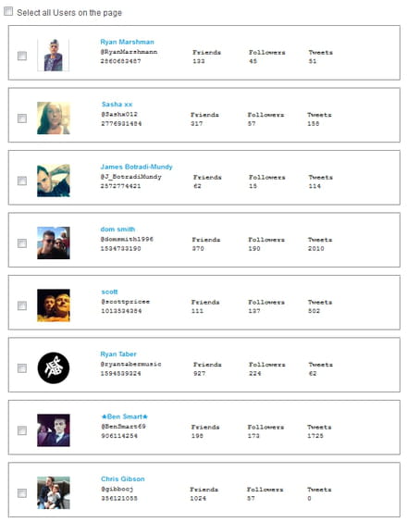Open the Chris Gibson profile link
Image resolution: width=407 pixels, height=522 pixels.
[x=123, y=479]
